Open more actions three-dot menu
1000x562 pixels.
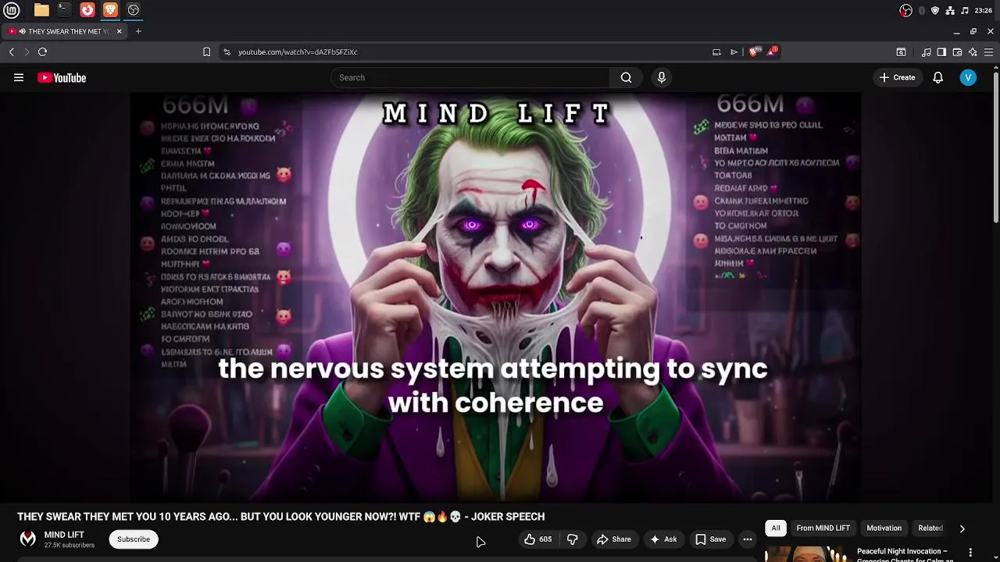tap(748, 539)
